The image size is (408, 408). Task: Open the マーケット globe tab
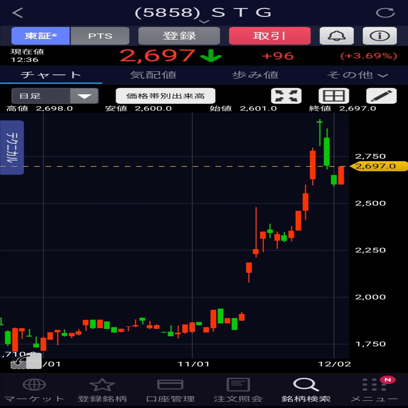pos(34,390)
